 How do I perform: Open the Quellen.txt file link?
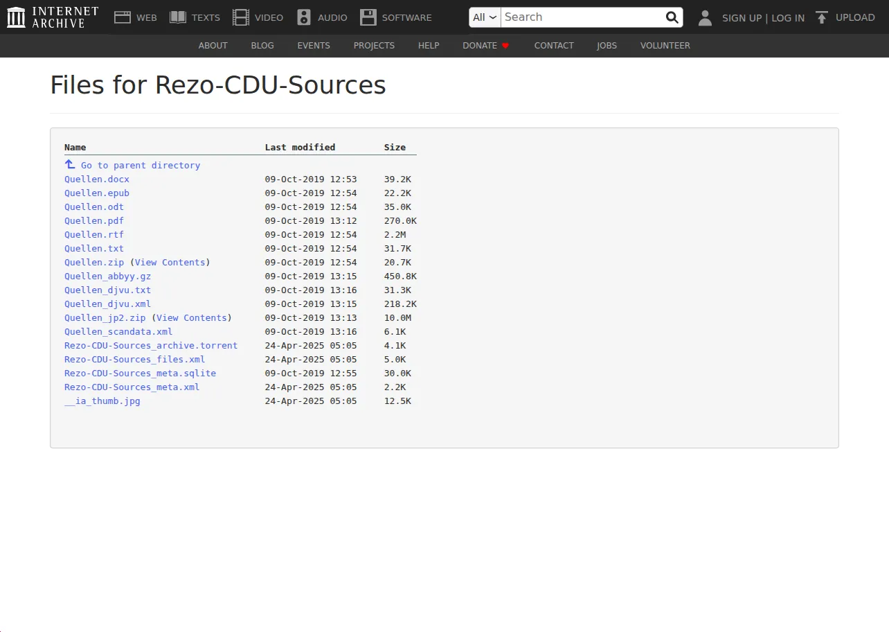(94, 249)
